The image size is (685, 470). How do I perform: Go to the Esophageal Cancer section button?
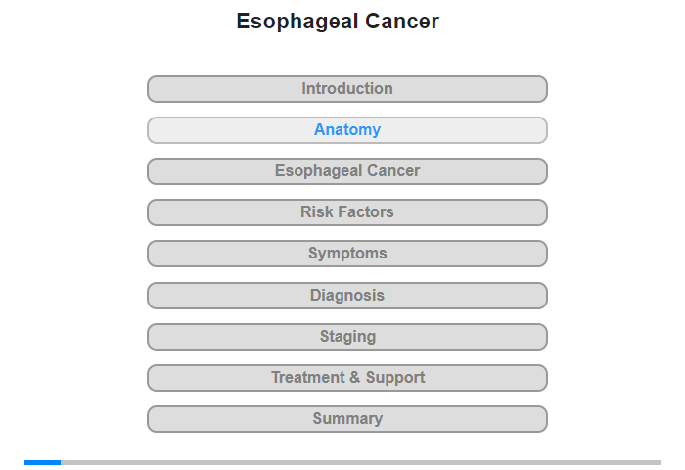(x=346, y=171)
